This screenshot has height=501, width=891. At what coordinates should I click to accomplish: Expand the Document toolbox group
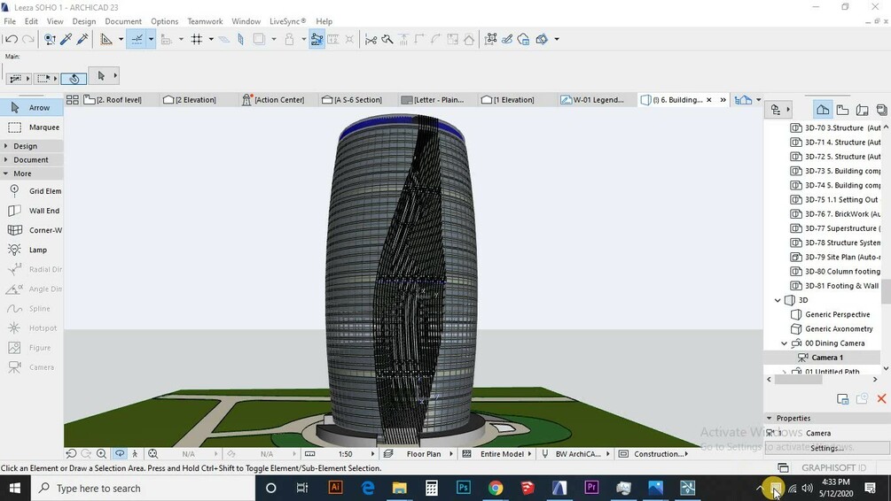click(5, 160)
